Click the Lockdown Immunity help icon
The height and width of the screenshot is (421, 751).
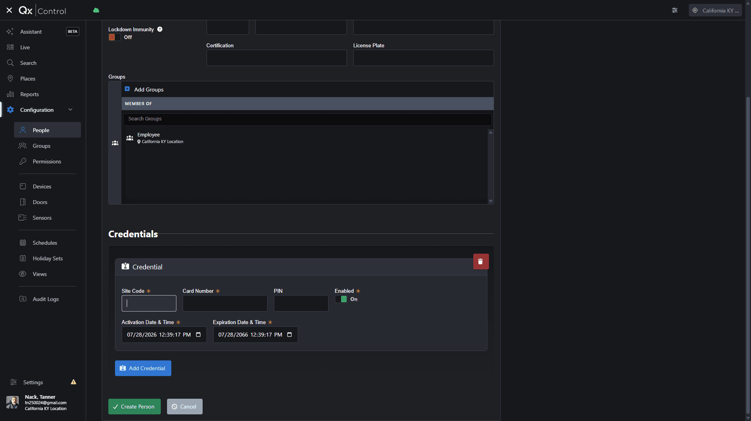tap(160, 29)
